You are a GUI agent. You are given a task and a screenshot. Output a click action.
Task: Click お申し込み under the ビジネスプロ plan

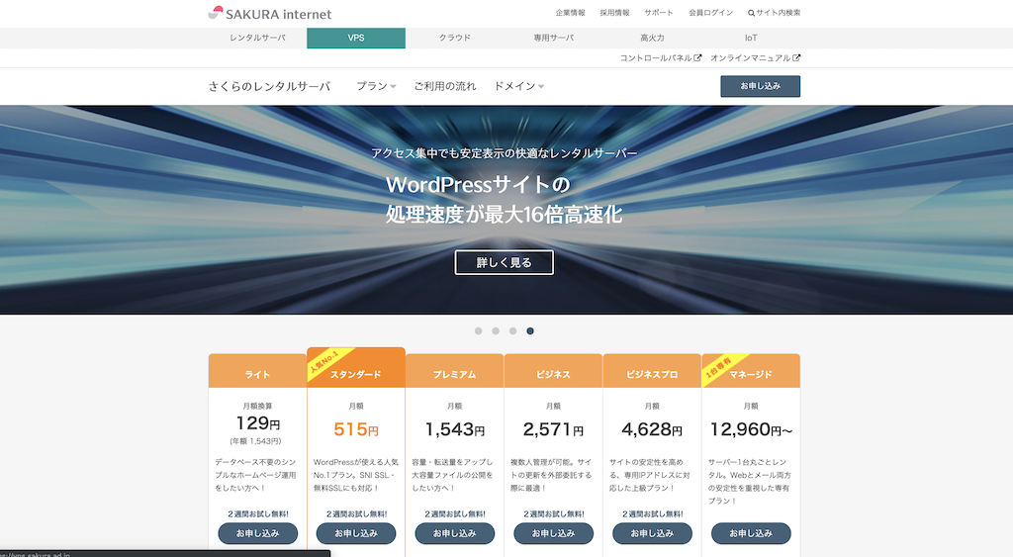coord(653,533)
